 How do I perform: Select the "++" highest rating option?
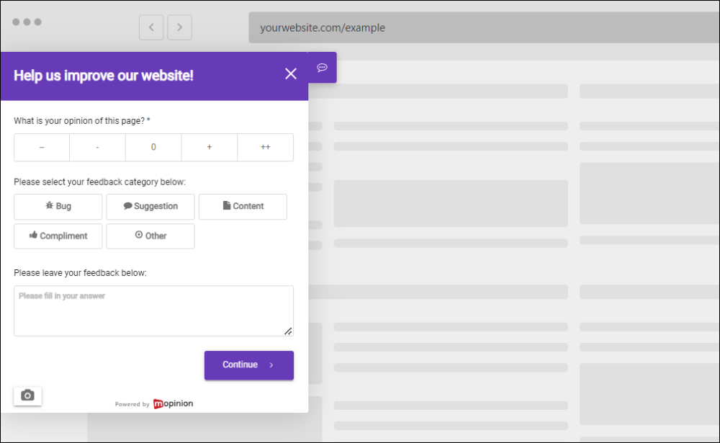tap(265, 147)
